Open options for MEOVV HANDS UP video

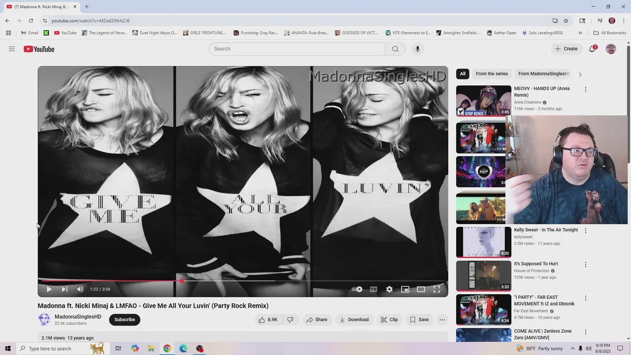pyautogui.click(x=586, y=90)
